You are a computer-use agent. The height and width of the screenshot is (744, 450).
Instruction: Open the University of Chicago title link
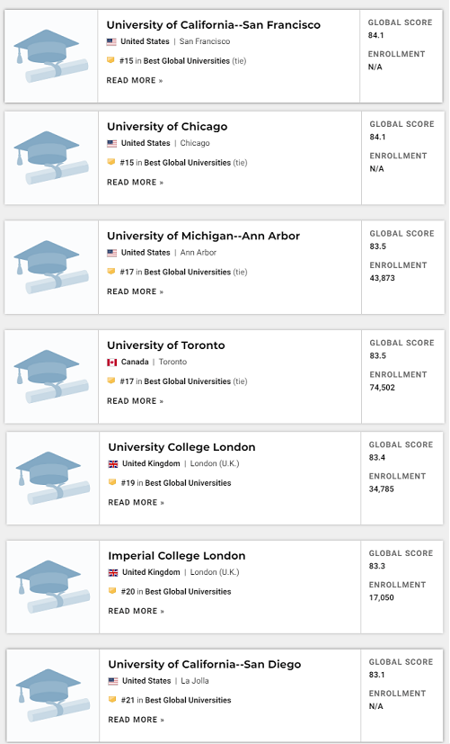tap(167, 126)
